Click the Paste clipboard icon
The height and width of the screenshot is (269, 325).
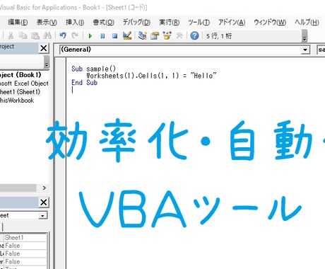click(35, 36)
